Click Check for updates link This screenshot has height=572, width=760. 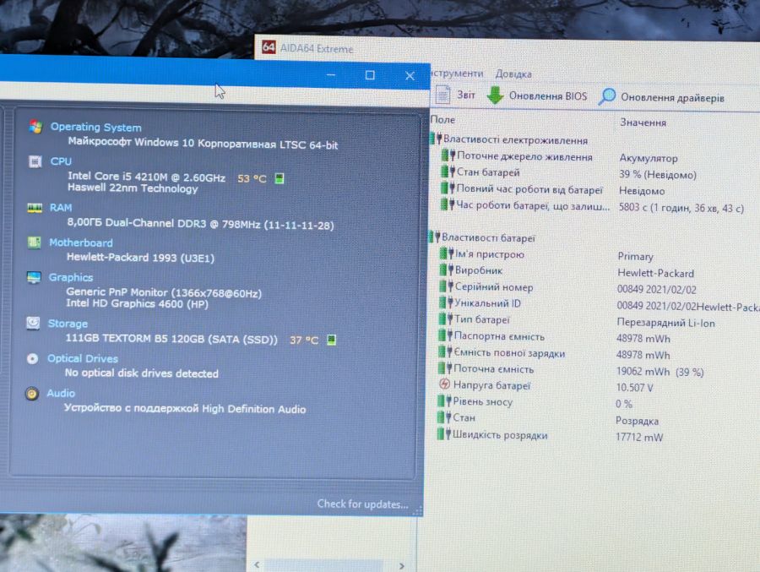(x=362, y=504)
